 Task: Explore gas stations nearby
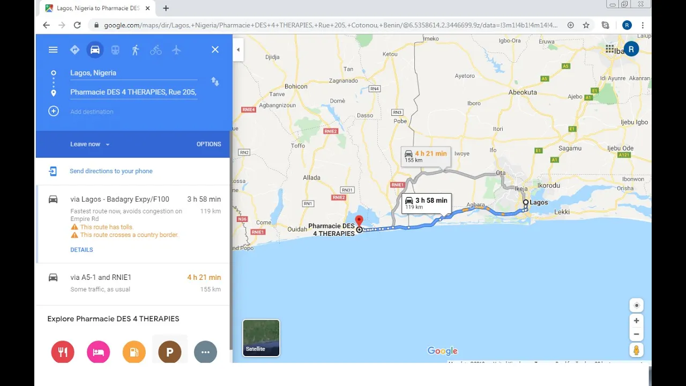[x=134, y=352]
